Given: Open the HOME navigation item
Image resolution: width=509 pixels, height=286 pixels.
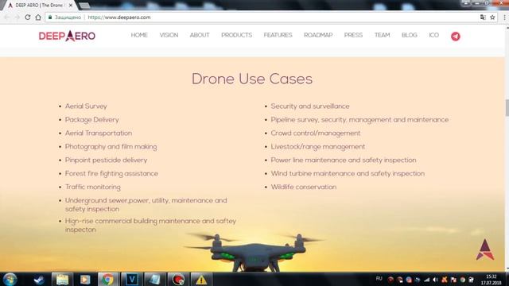Looking at the screenshot, I should (139, 35).
